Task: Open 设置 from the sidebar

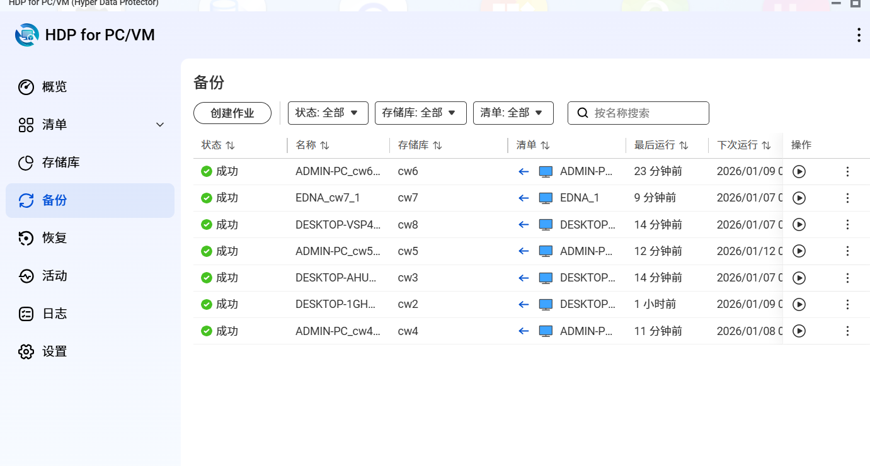Action: (x=54, y=351)
